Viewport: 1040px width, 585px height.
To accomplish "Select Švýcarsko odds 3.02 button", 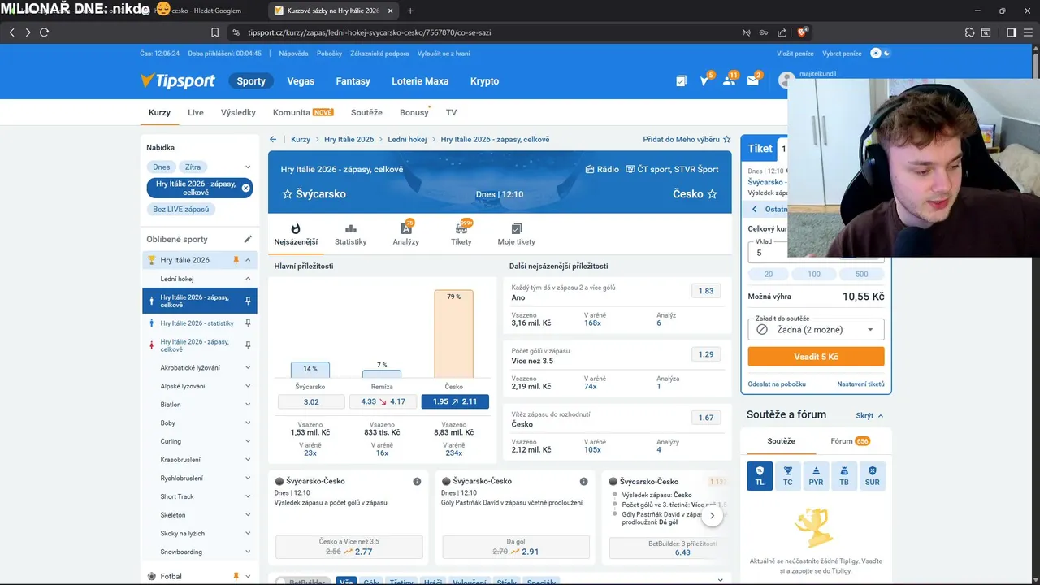I will 311,401.
